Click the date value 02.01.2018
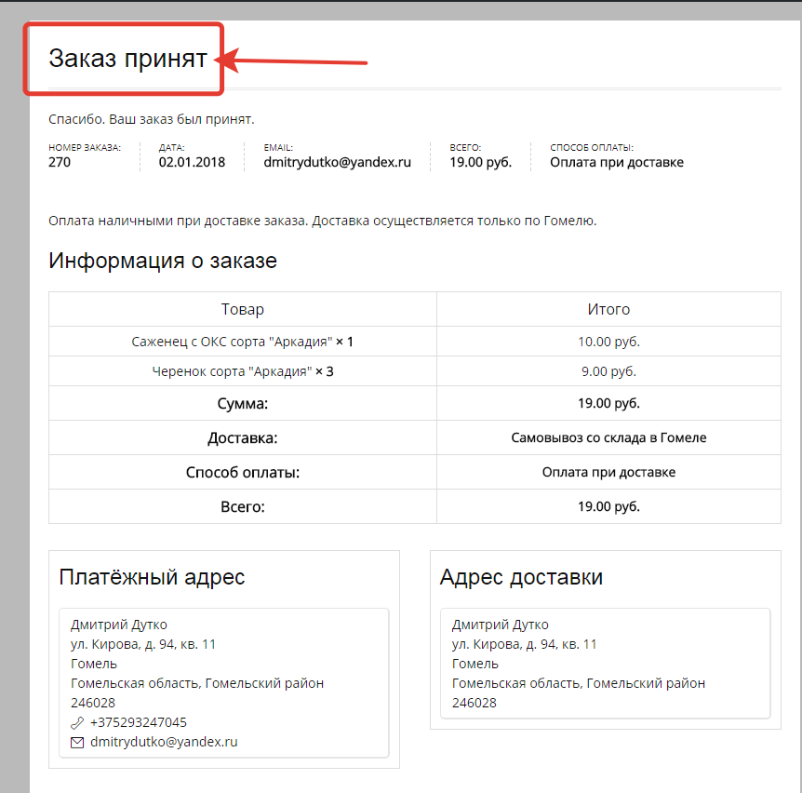Screen dimensions: 802x793 coord(192,162)
